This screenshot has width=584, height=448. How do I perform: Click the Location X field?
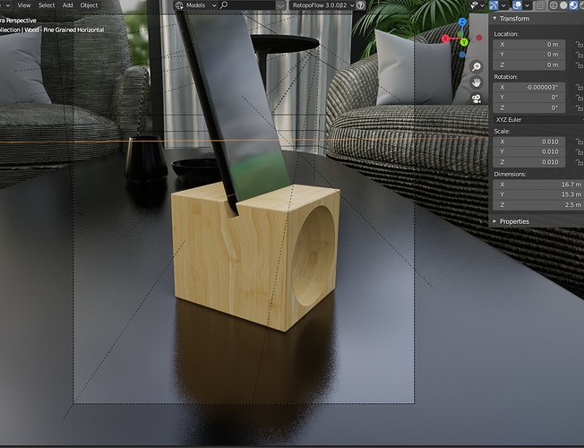[528, 45]
